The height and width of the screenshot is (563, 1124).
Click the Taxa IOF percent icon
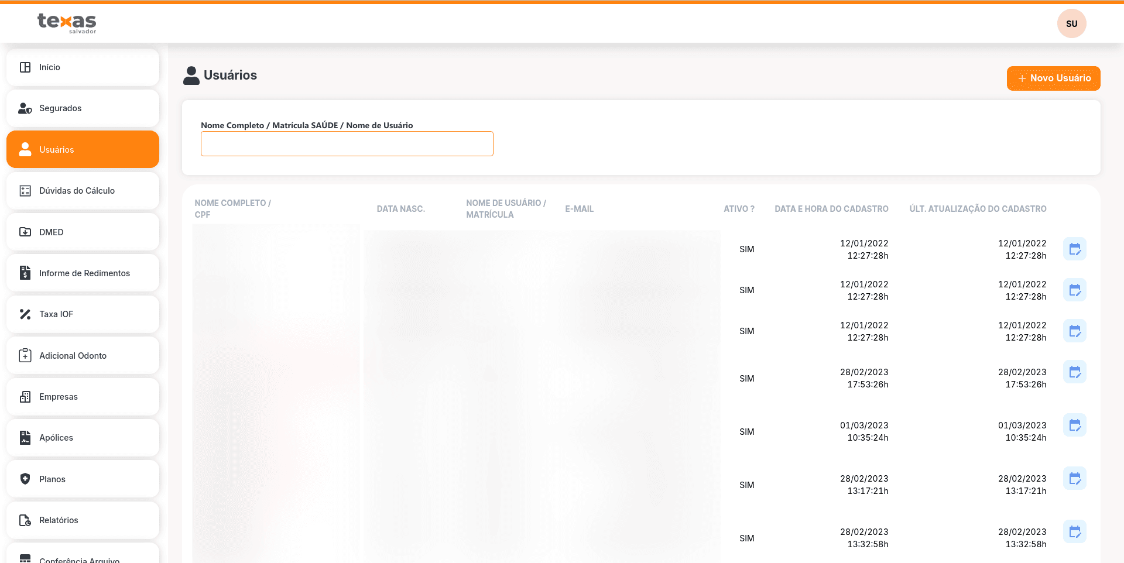25,314
